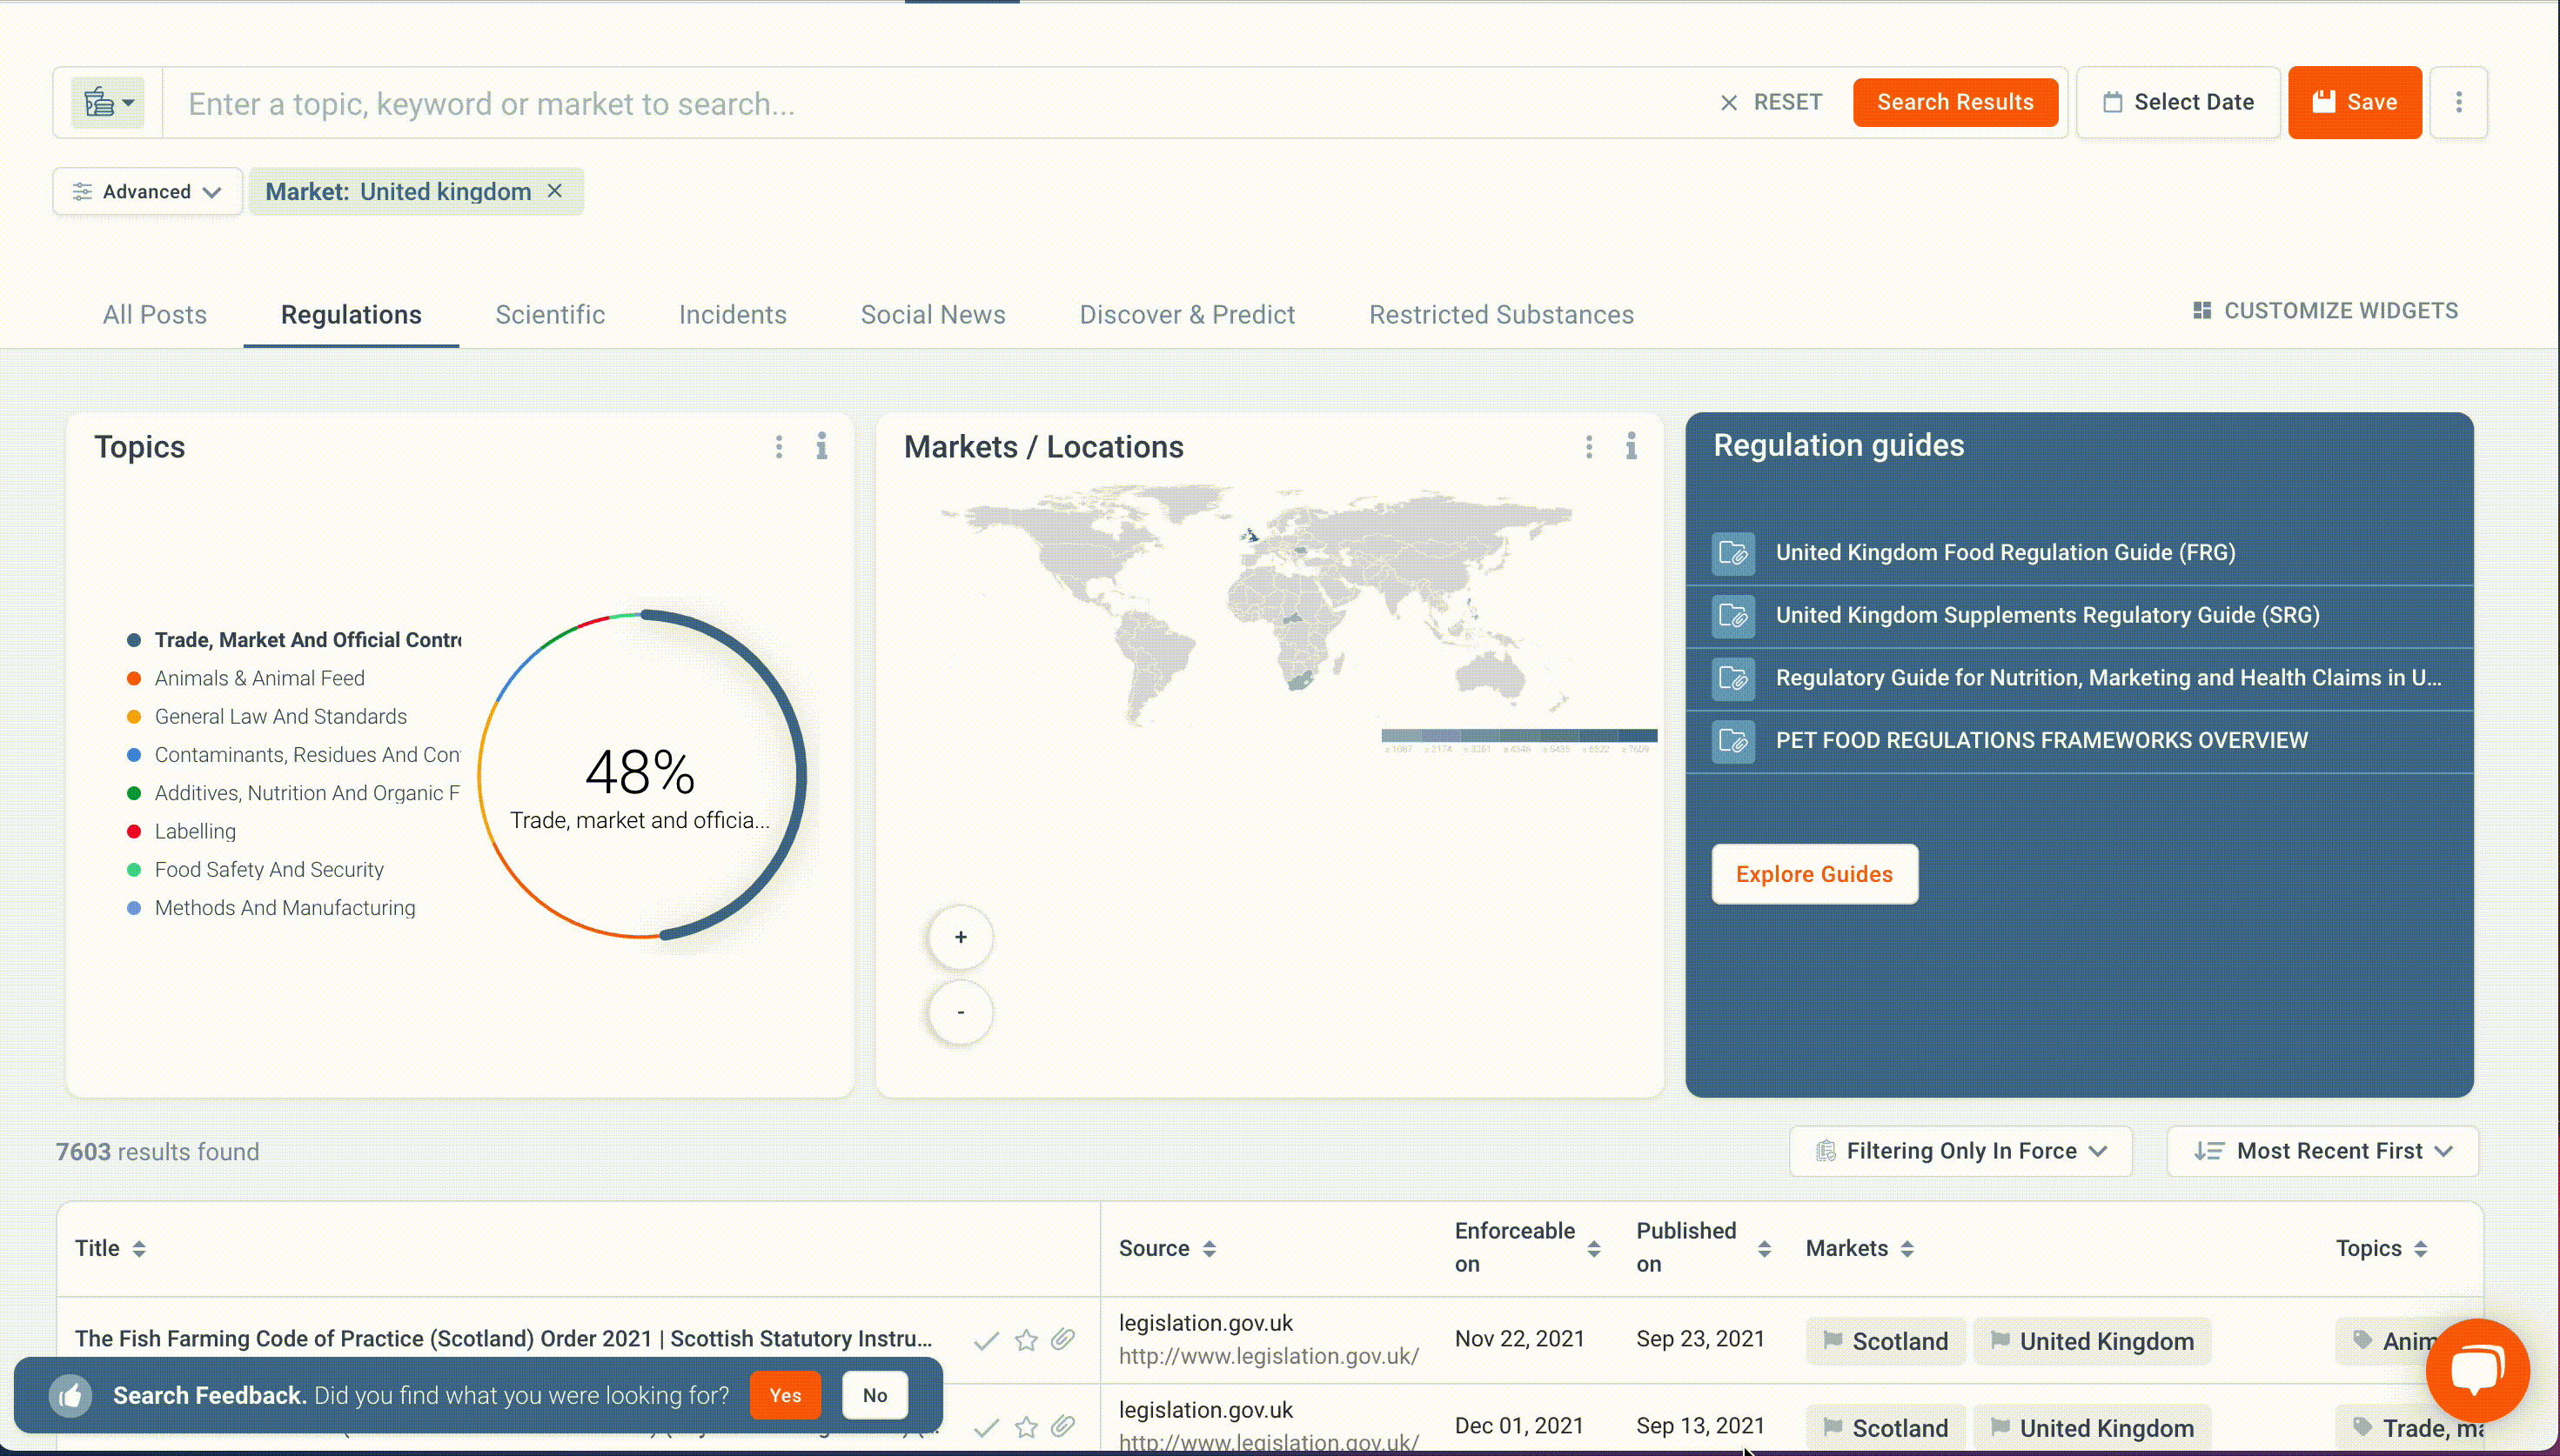Viewport: 2560px width, 1456px height.
Task: Zoom in on the world map
Action: pyautogui.click(x=961, y=937)
